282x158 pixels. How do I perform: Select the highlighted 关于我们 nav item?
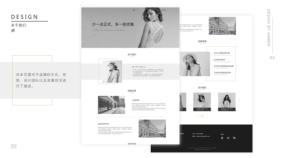point(143,10)
